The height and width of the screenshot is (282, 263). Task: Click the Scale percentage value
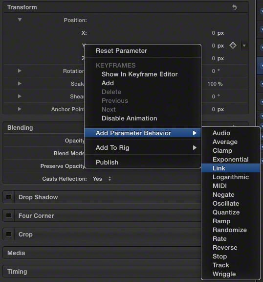pyautogui.click(x=215, y=84)
